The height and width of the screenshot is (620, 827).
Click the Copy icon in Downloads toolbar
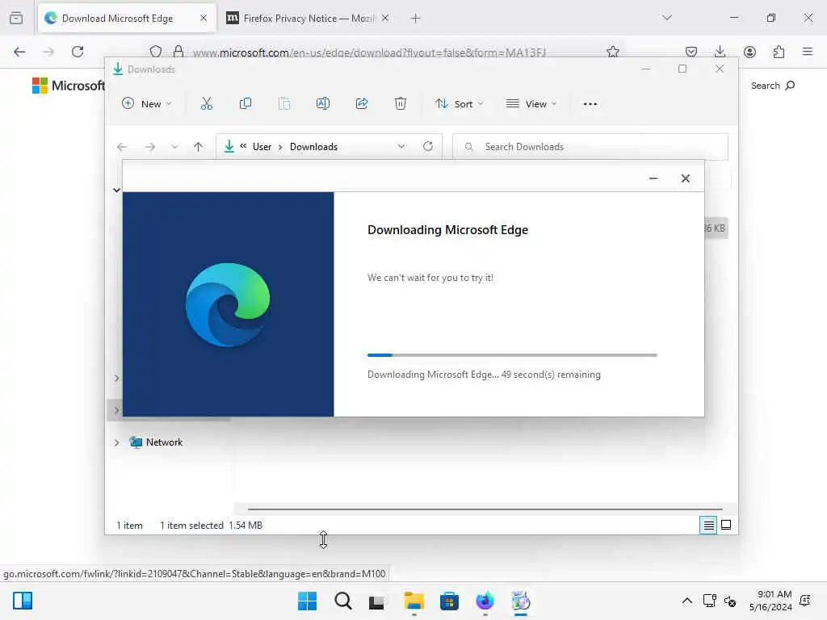coord(246,104)
